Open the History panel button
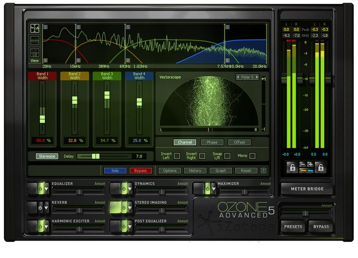The width and height of the screenshot is (358, 258). (195, 171)
